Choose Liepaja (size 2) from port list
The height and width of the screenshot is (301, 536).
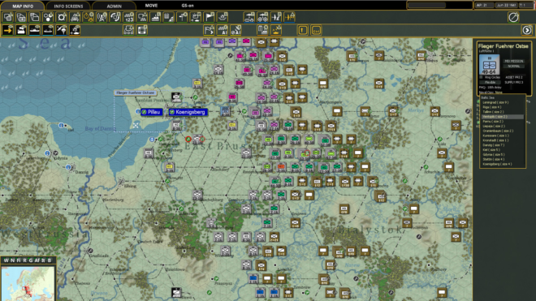pos(502,126)
